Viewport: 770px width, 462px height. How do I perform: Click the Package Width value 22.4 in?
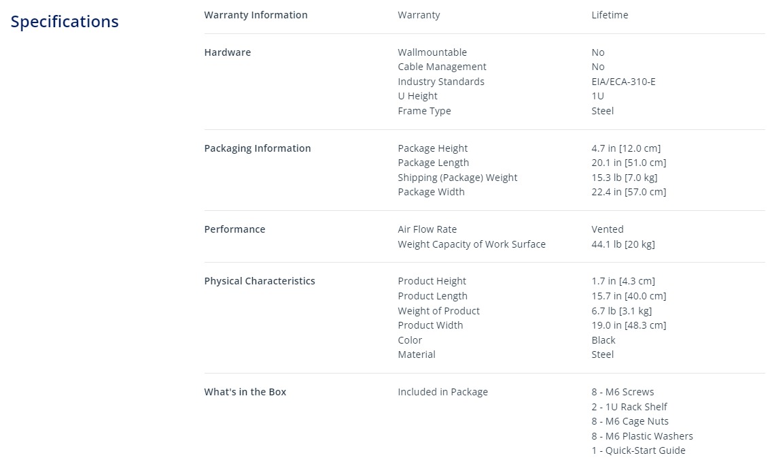629,192
